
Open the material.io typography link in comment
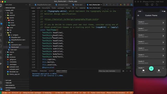click(71, 19)
